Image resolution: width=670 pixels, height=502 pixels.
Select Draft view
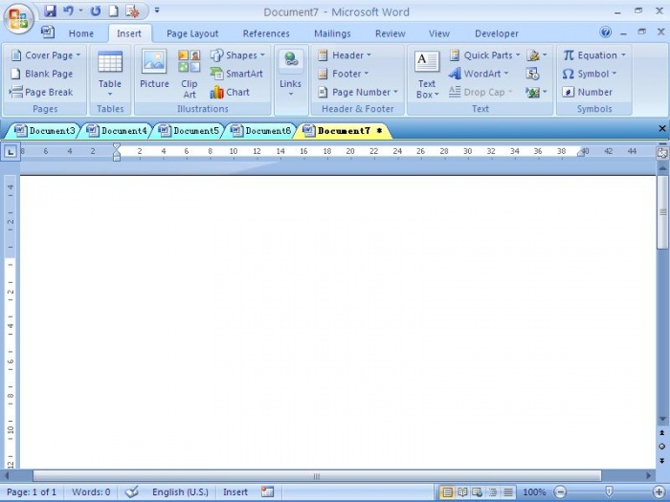pos(508,492)
